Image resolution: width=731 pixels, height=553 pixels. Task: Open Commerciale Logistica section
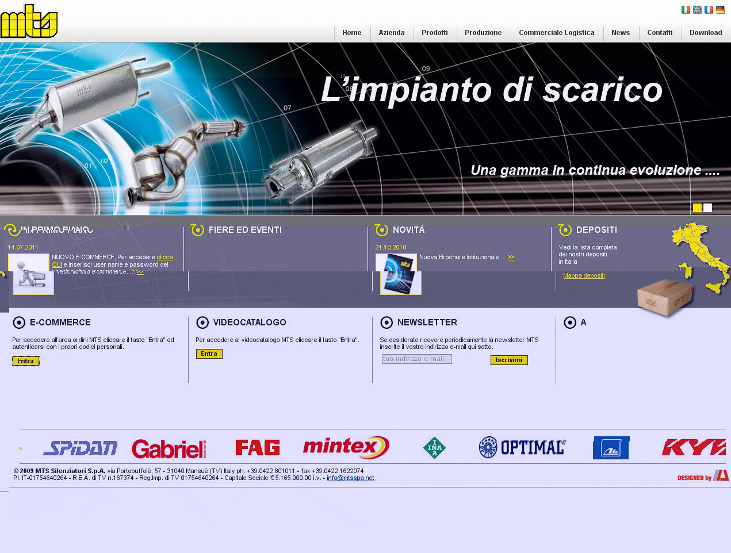[557, 33]
